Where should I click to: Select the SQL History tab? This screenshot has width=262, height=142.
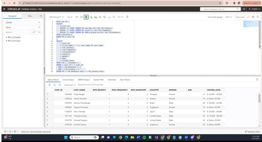coord(125,80)
